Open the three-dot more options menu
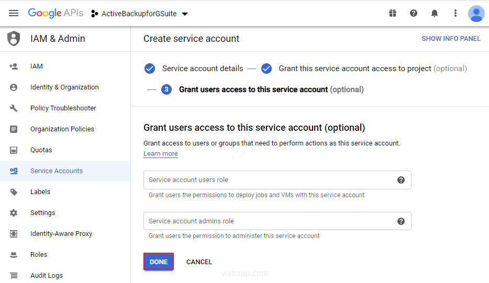Viewport: 489px width, 283px height. (455, 13)
